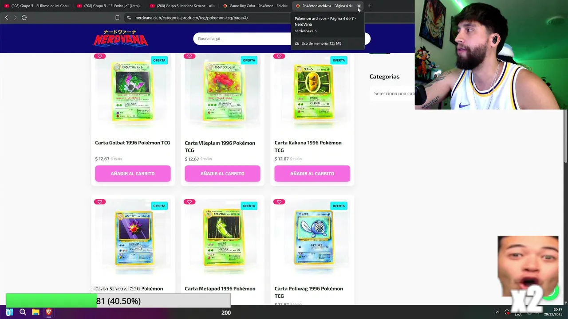Click the Uso de memoria: 125 MB text
Screen dimensions: 568x319
point(321,43)
